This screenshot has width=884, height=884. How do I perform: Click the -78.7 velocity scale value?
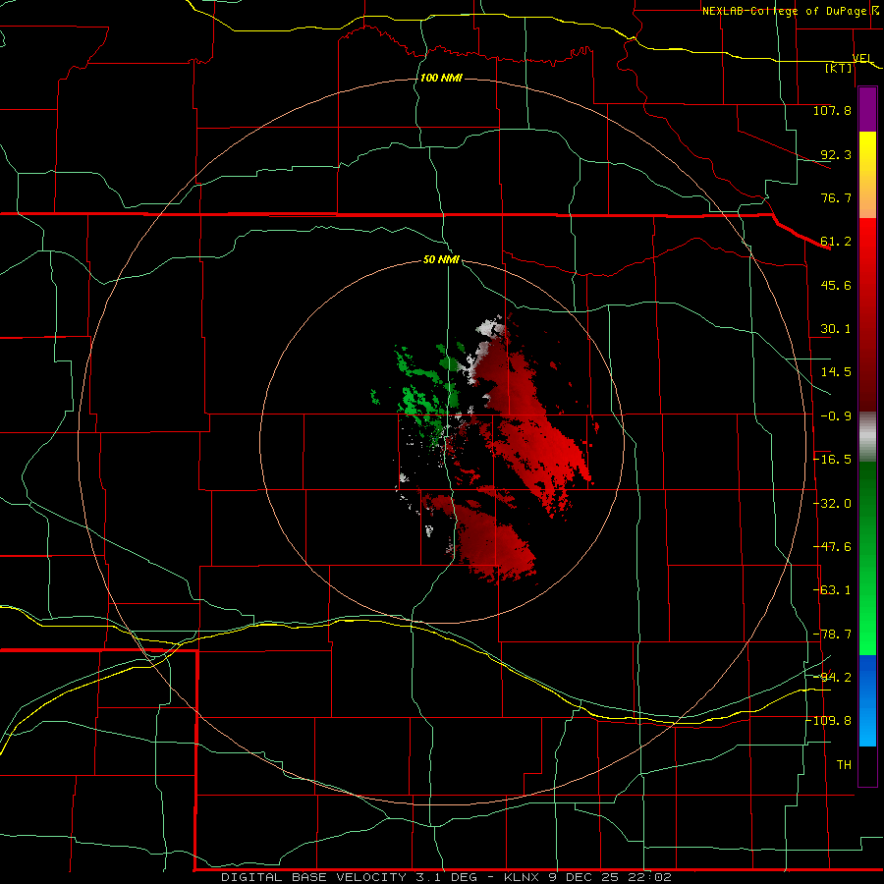832,635
